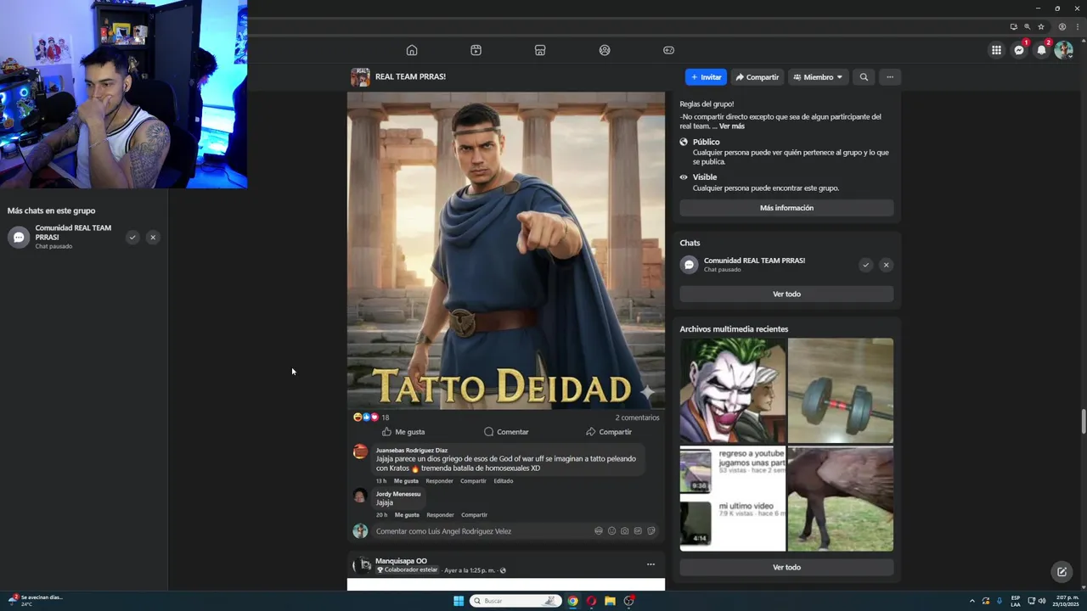This screenshot has height=611, width=1087.
Task: Click browser zoom magnifier icon
Action: (1027, 26)
